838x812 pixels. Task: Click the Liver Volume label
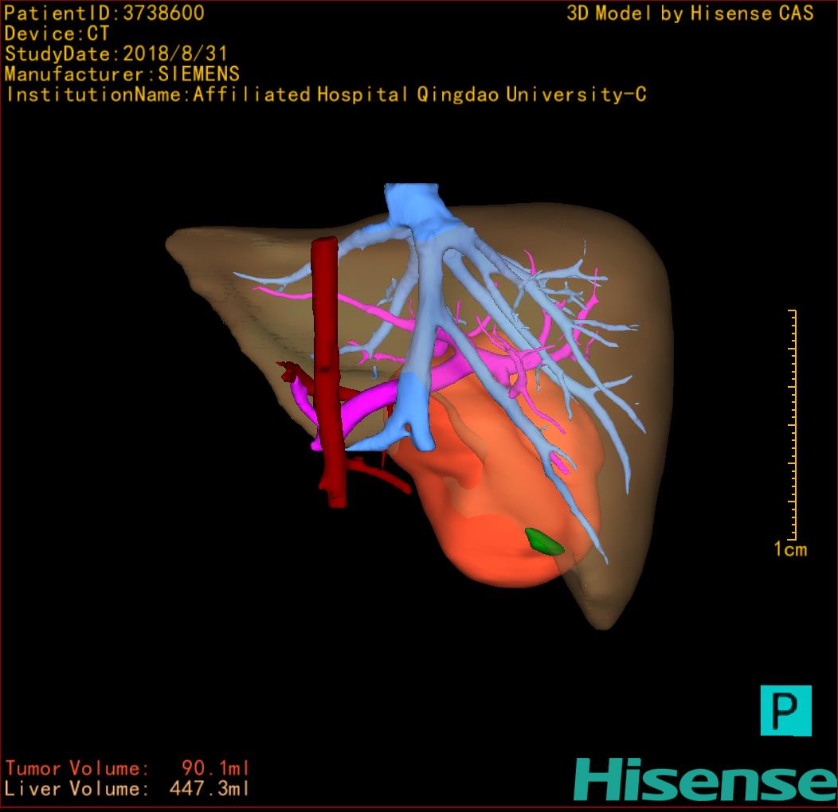[x=76, y=789]
